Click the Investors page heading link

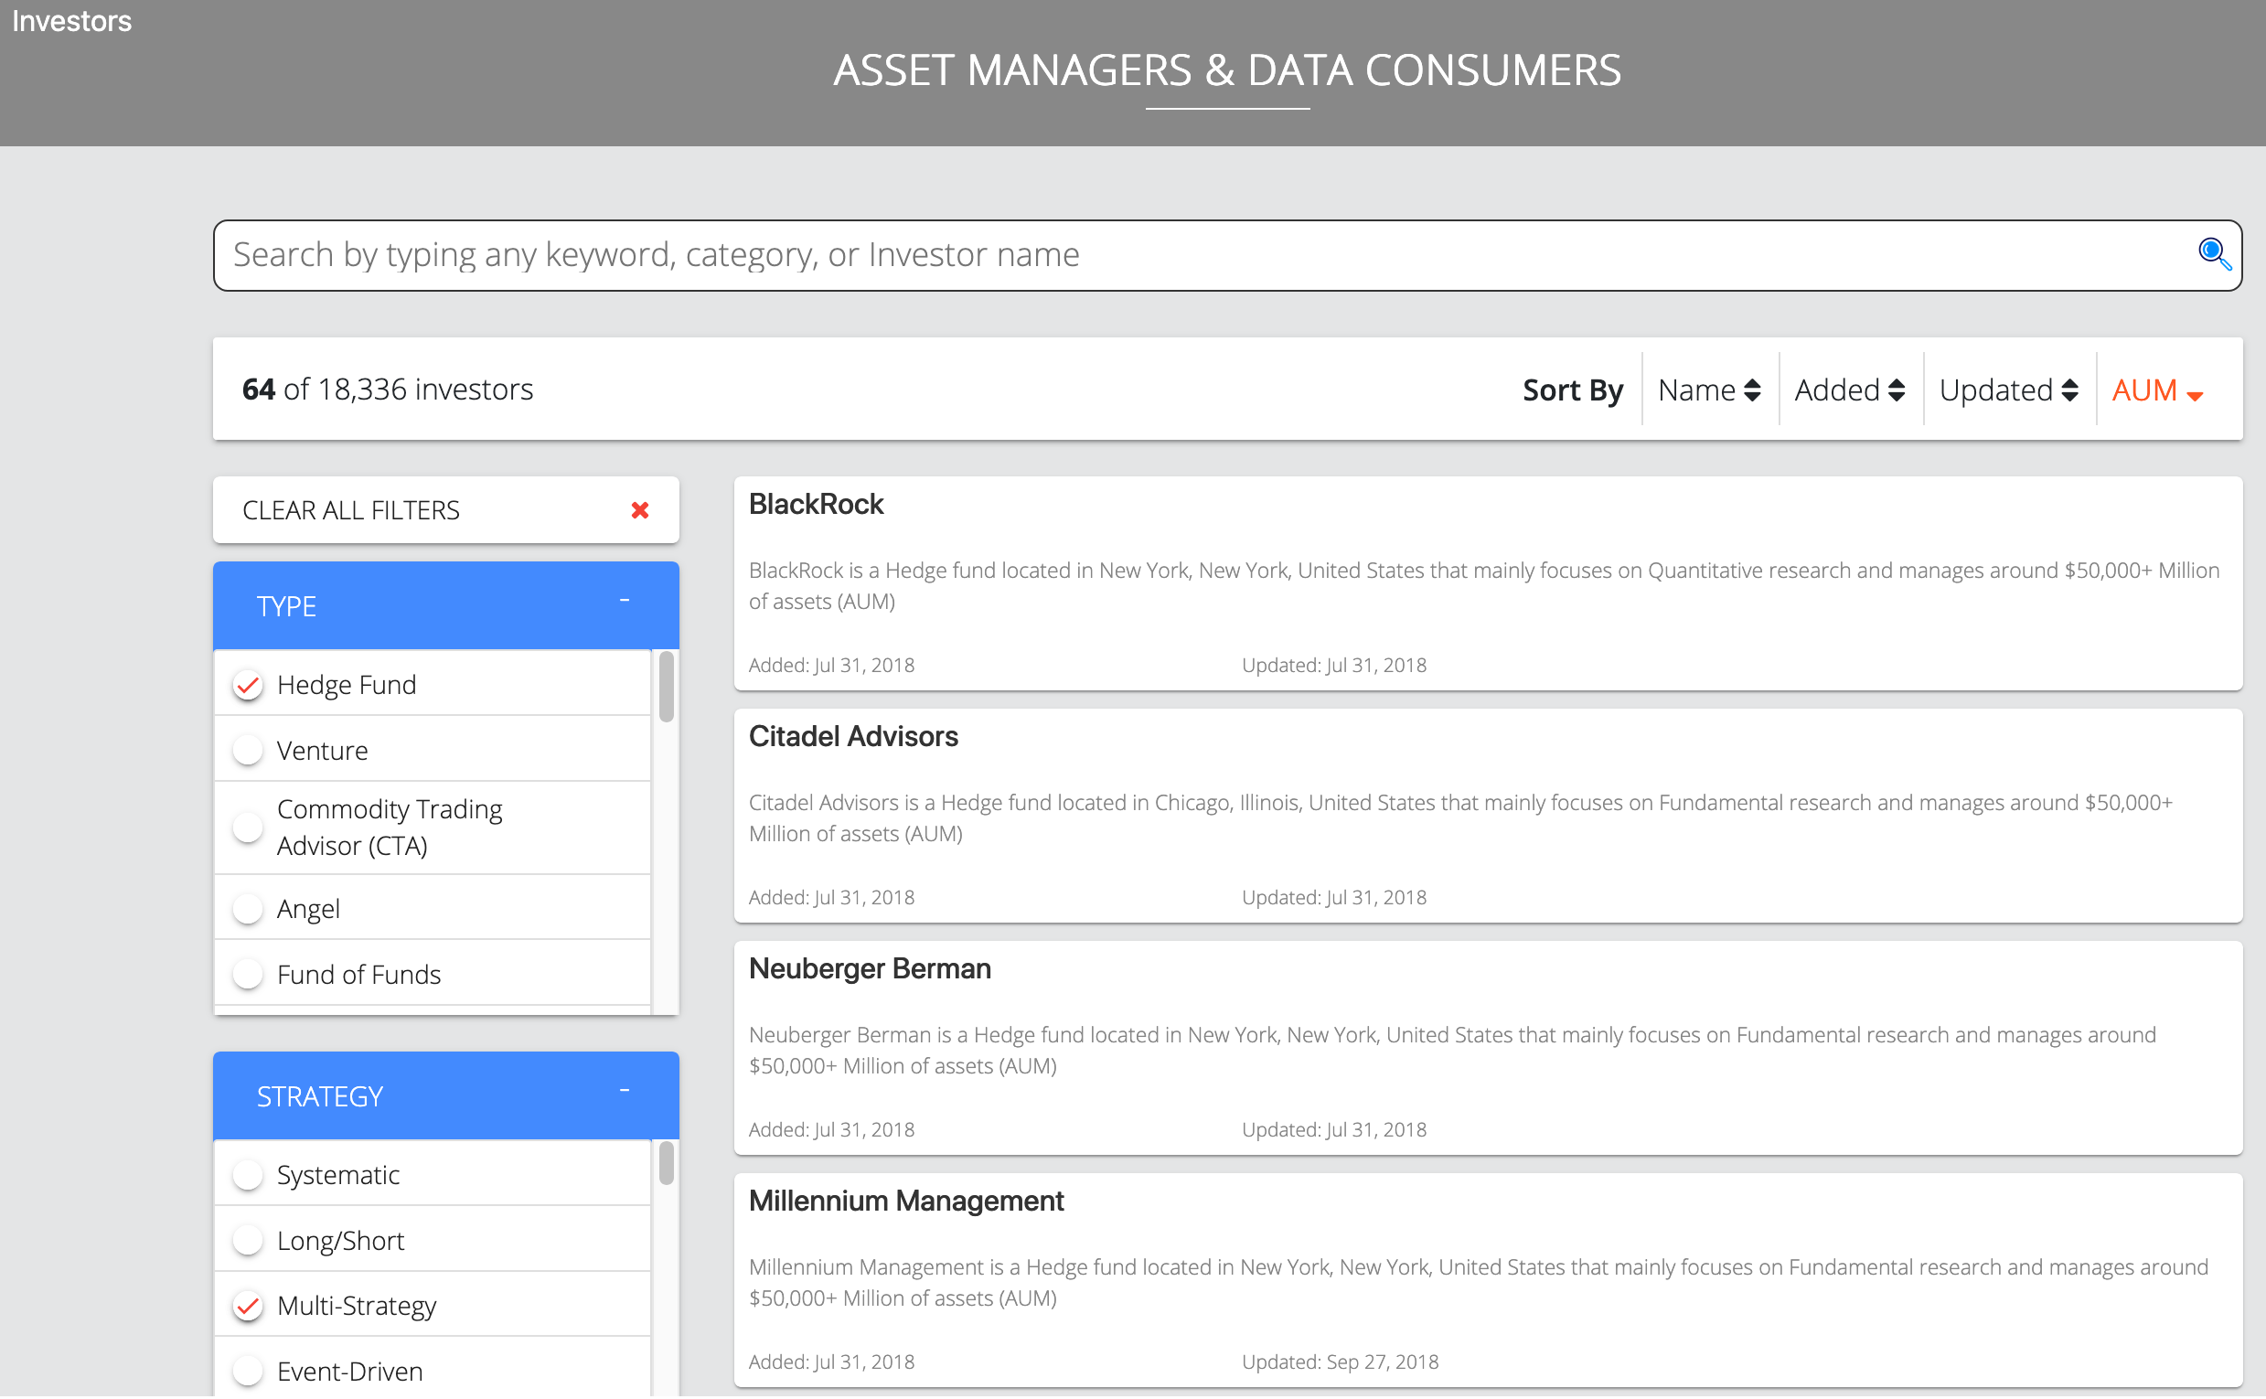72,20
